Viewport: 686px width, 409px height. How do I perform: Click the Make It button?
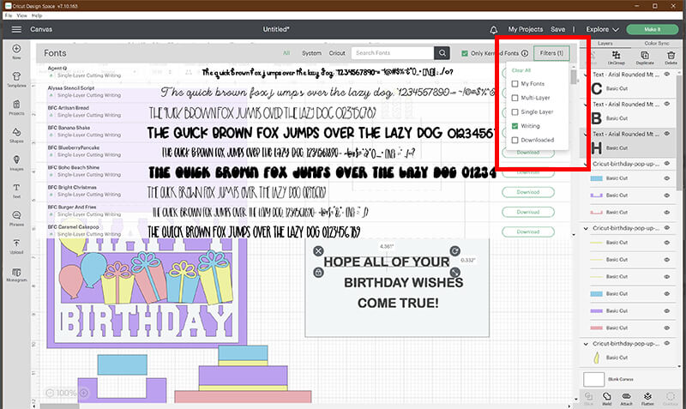(x=652, y=29)
